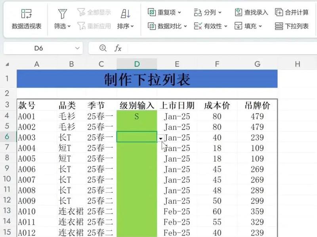The height and width of the screenshot is (237, 317).
Task: Open the 重复项 dropdown arrow
Action: [x=180, y=13]
